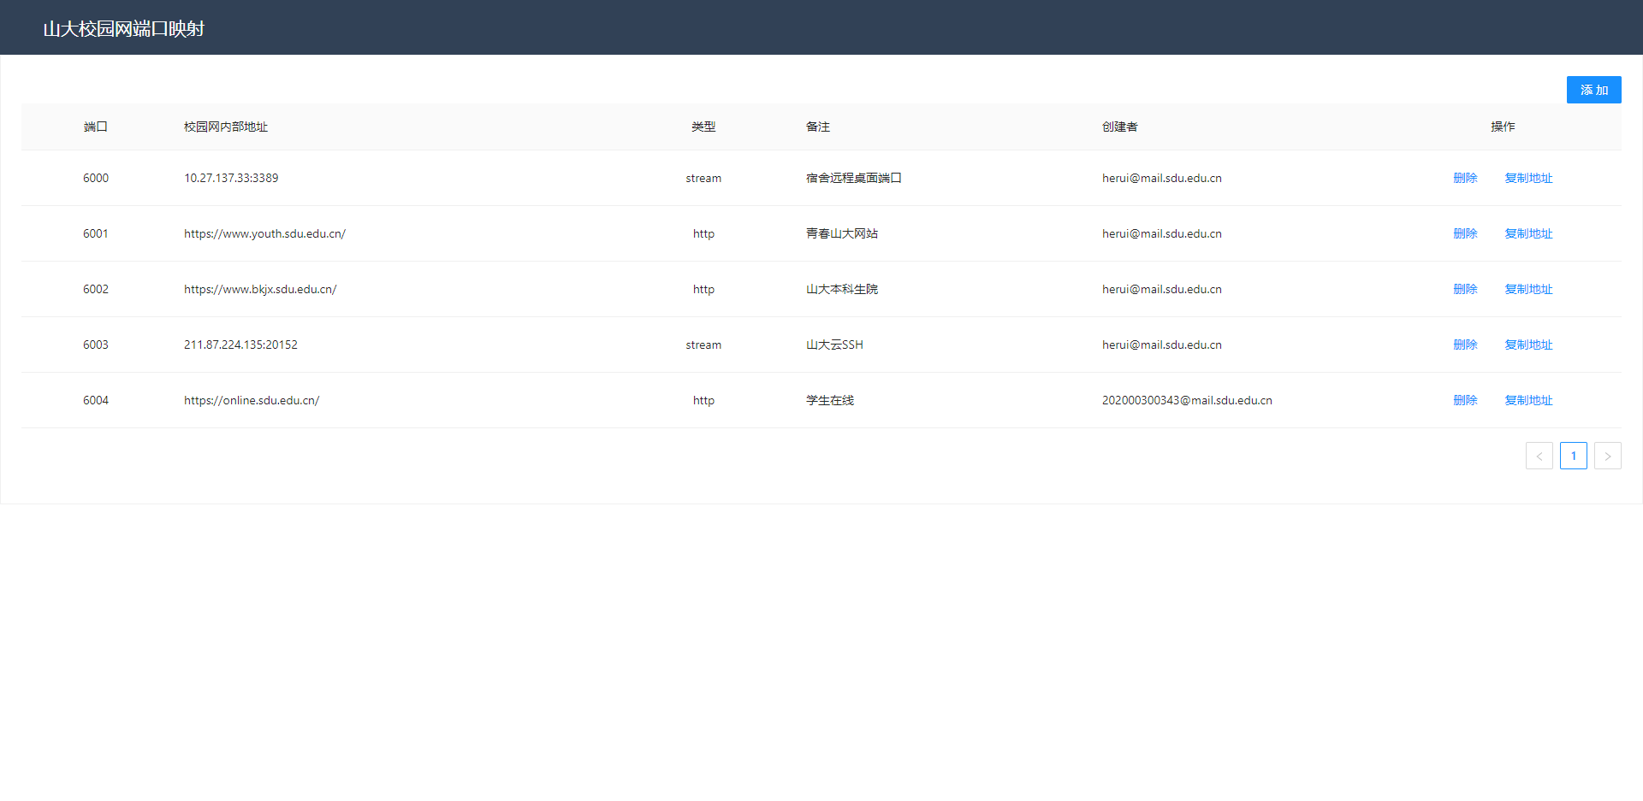Delete the port 6000 mapping
The height and width of the screenshot is (801, 1643).
click(x=1465, y=178)
